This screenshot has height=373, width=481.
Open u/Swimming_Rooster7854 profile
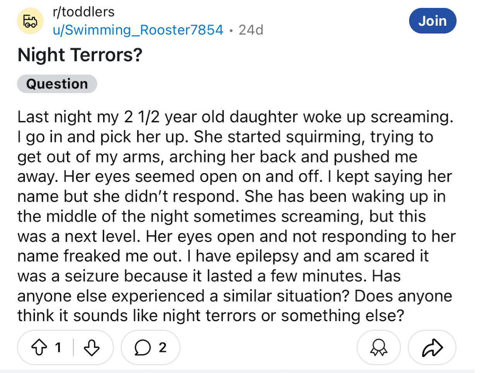(138, 30)
